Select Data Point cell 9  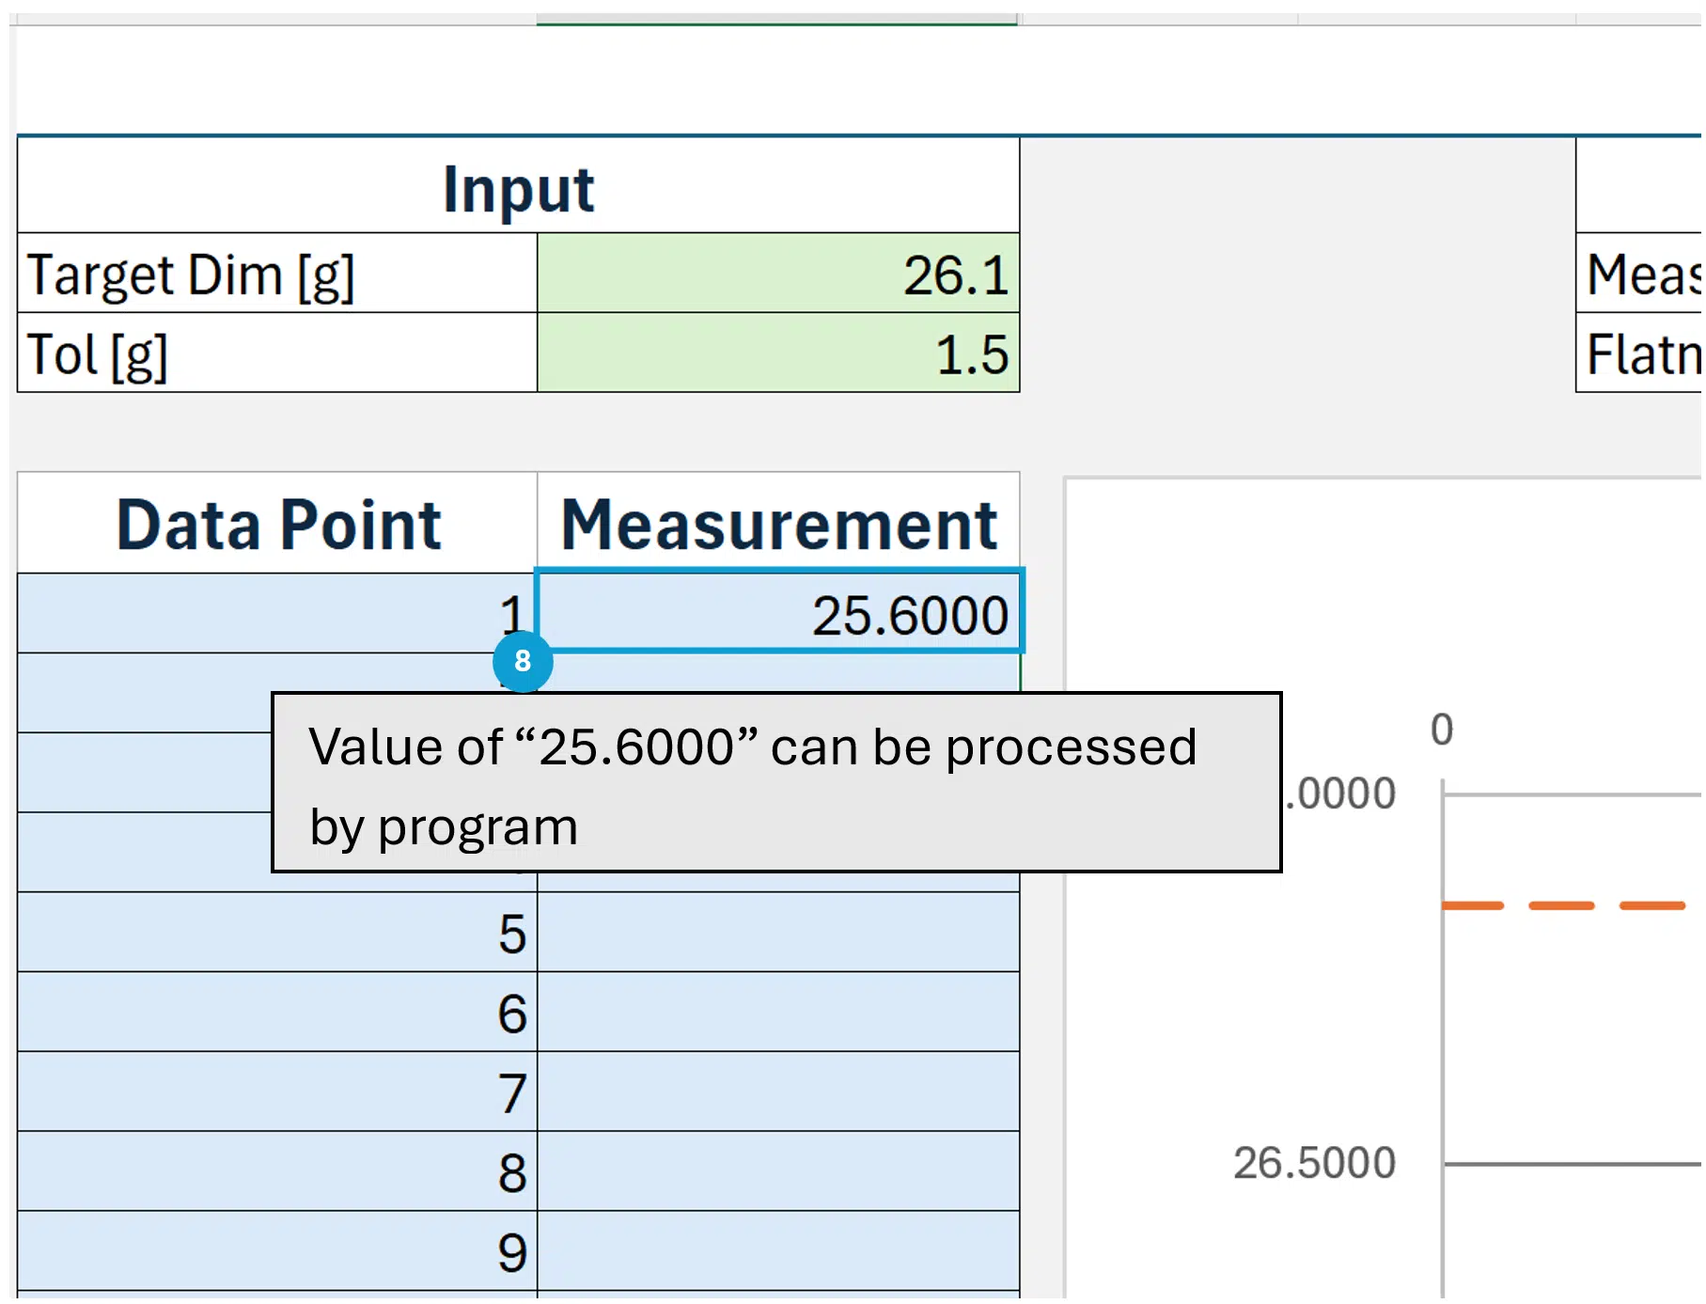coord(277,1251)
